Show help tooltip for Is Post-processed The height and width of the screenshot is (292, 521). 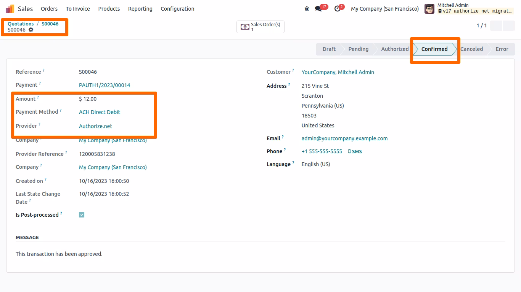click(x=61, y=213)
